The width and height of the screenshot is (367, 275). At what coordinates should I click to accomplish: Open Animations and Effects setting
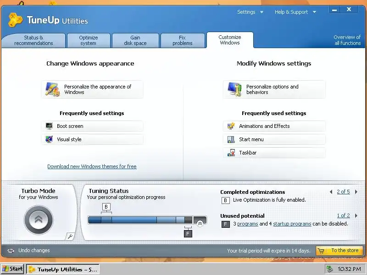pyautogui.click(x=274, y=126)
